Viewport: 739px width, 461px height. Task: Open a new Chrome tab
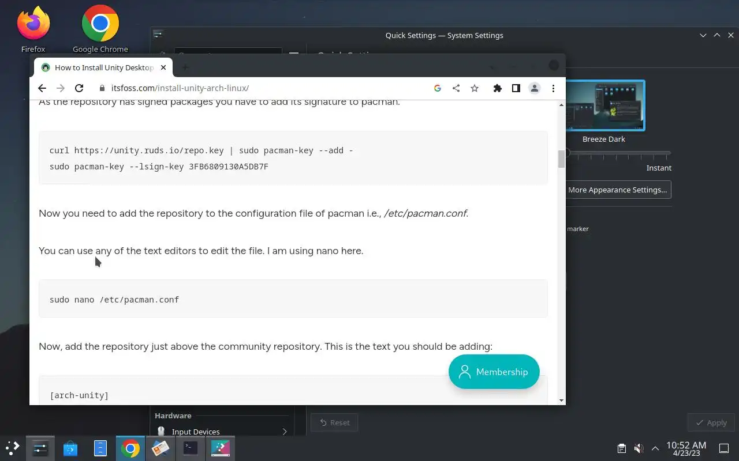point(185,67)
